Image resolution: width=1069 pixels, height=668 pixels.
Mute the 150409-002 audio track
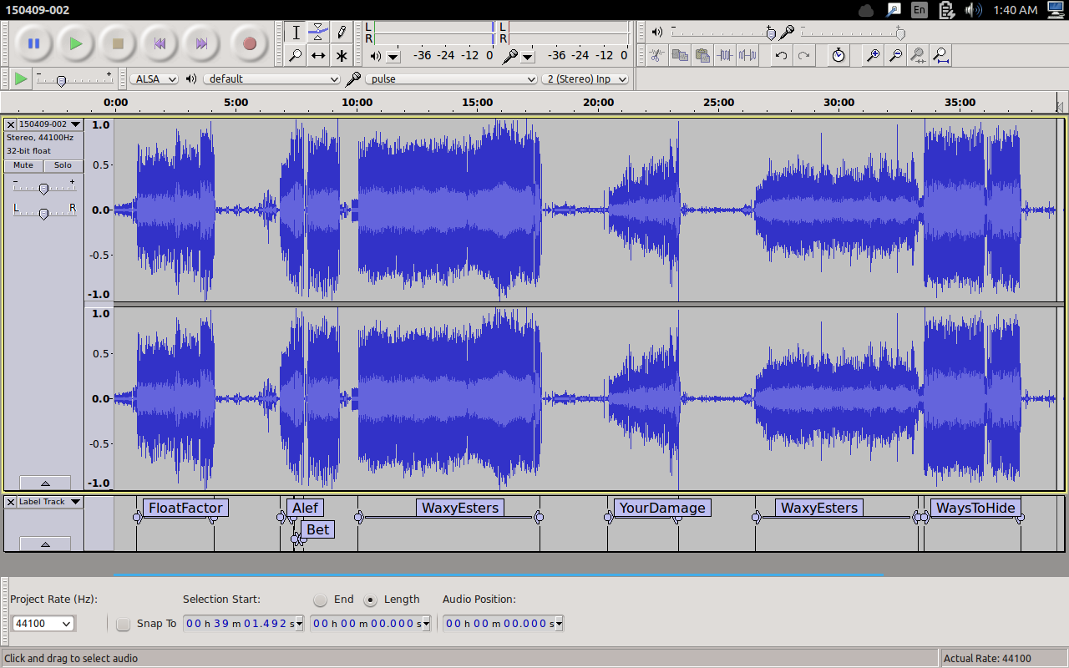23,165
